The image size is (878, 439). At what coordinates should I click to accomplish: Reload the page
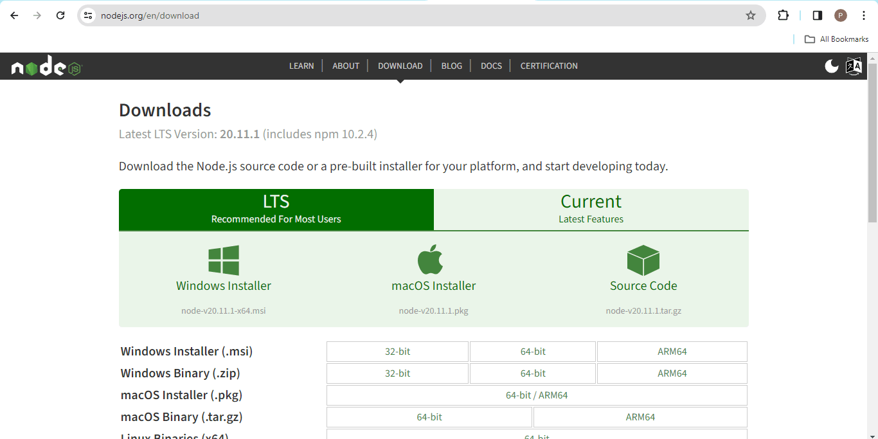[x=60, y=15]
